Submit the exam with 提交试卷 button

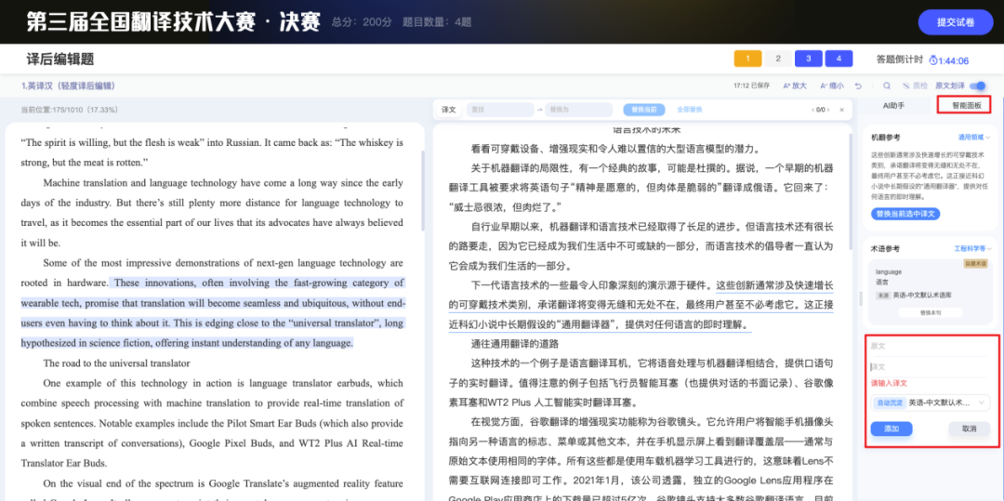[956, 22]
